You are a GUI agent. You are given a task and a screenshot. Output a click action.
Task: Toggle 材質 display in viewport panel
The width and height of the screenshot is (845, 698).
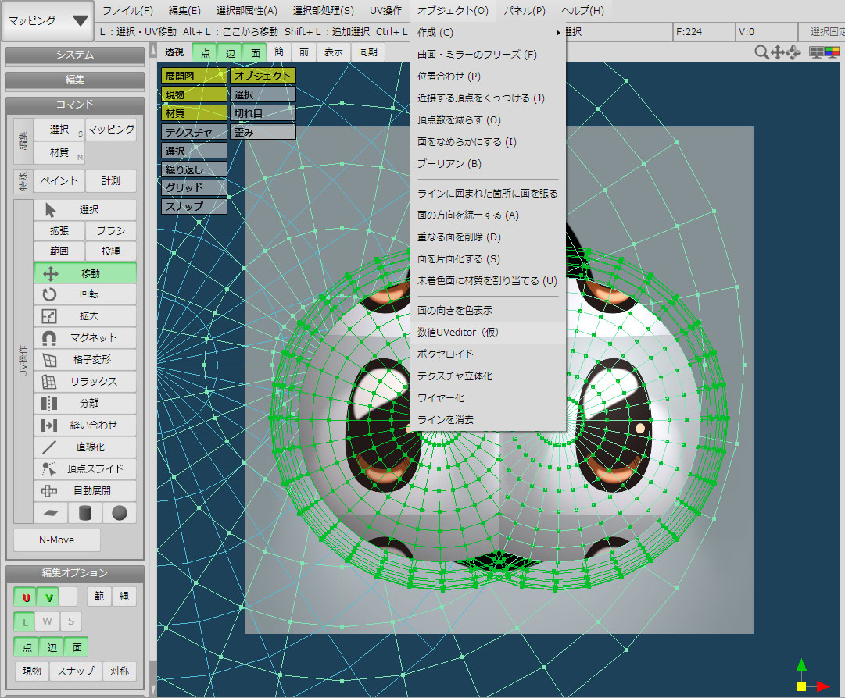coord(194,113)
